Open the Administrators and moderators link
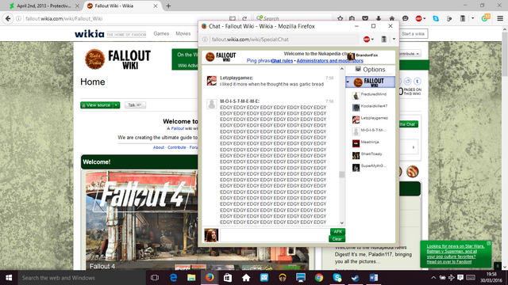The width and height of the screenshot is (508, 285). 330,61
